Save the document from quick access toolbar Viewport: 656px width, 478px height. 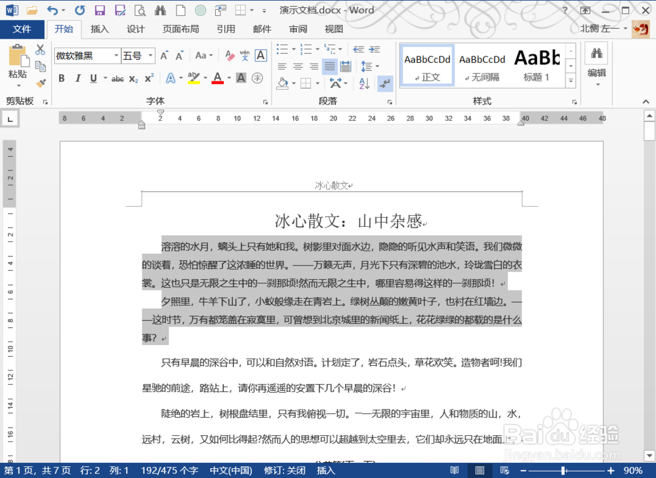[x=100, y=10]
